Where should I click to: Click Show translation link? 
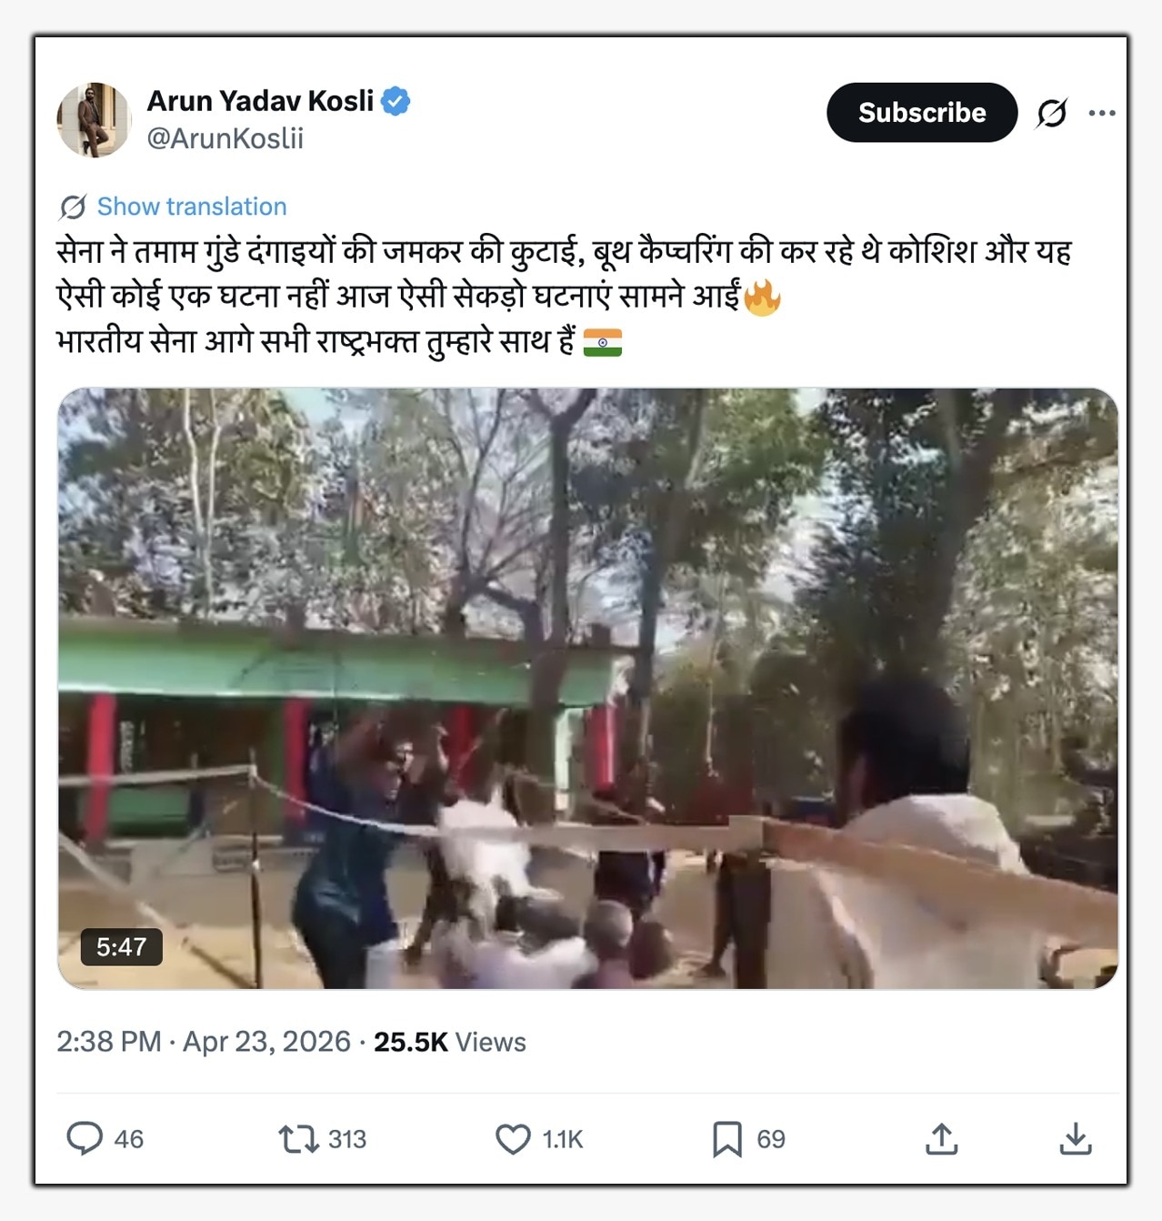[x=192, y=207]
